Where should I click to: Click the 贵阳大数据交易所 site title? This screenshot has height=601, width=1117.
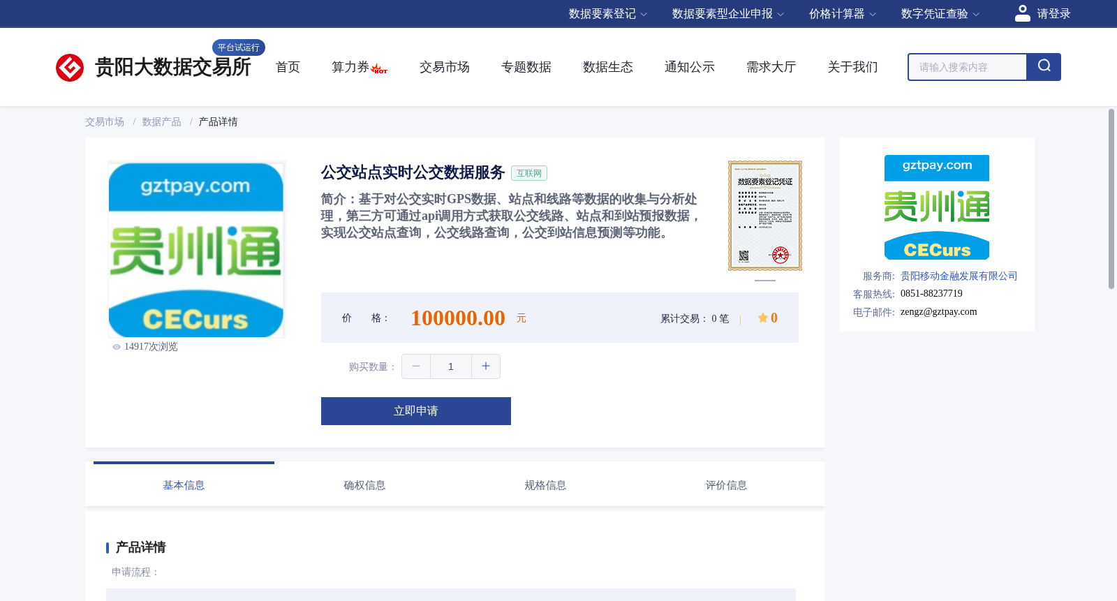tap(173, 67)
